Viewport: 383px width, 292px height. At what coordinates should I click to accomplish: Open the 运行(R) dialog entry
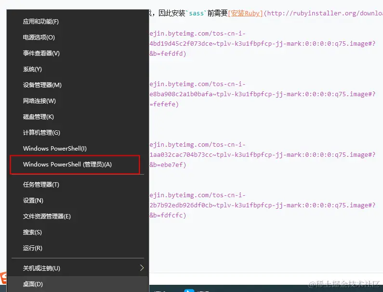coord(78,248)
